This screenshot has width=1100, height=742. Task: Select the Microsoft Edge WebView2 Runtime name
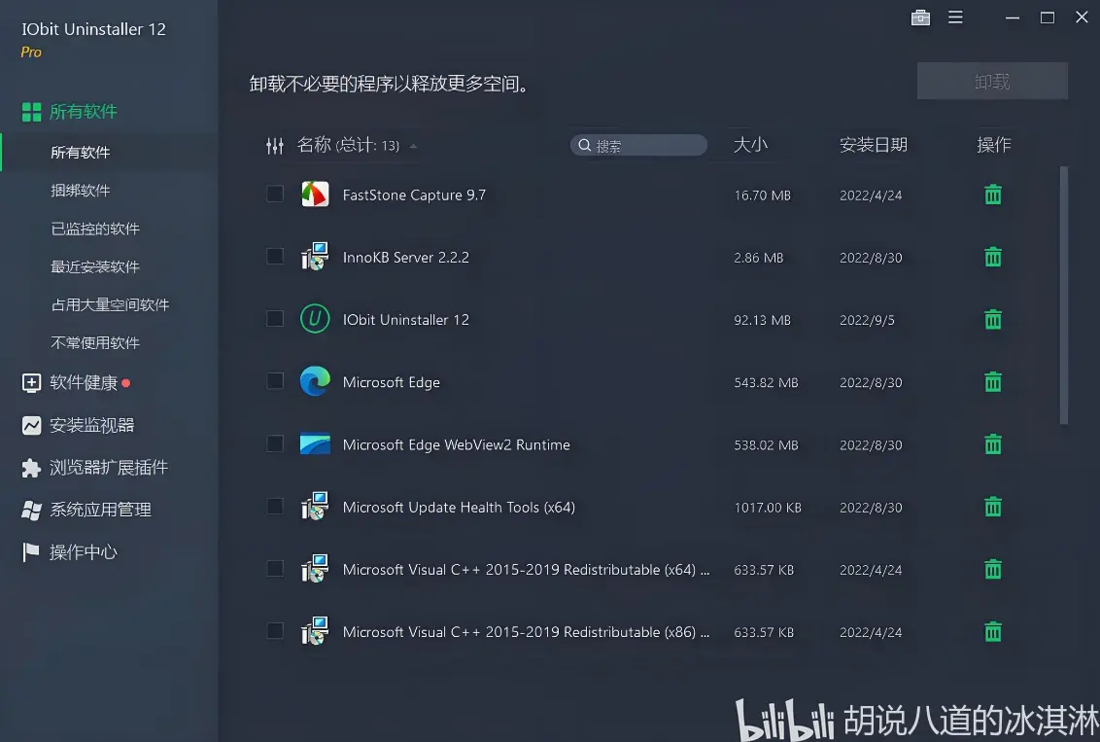coord(456,444)
